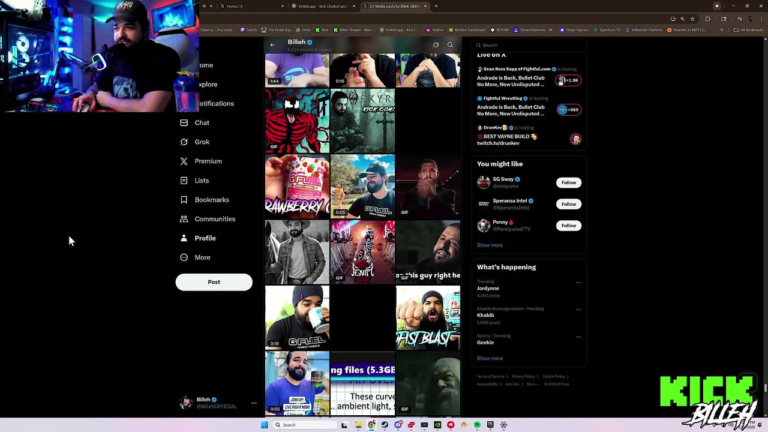The image size is (768, 432).
Task: Open Terms of Service footer link
Action: (490, 376)
